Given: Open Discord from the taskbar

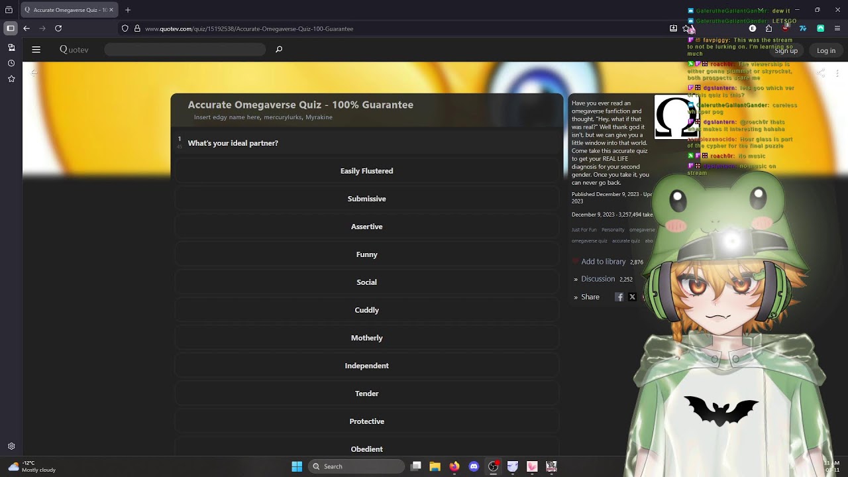Looking at the screenshot, I should [474, 466].
